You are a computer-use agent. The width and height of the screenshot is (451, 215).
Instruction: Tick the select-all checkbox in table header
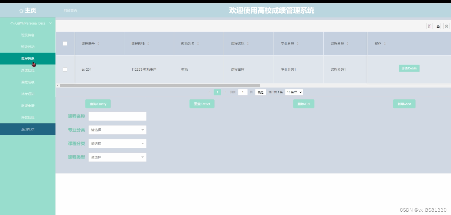(x=65, y=44)
